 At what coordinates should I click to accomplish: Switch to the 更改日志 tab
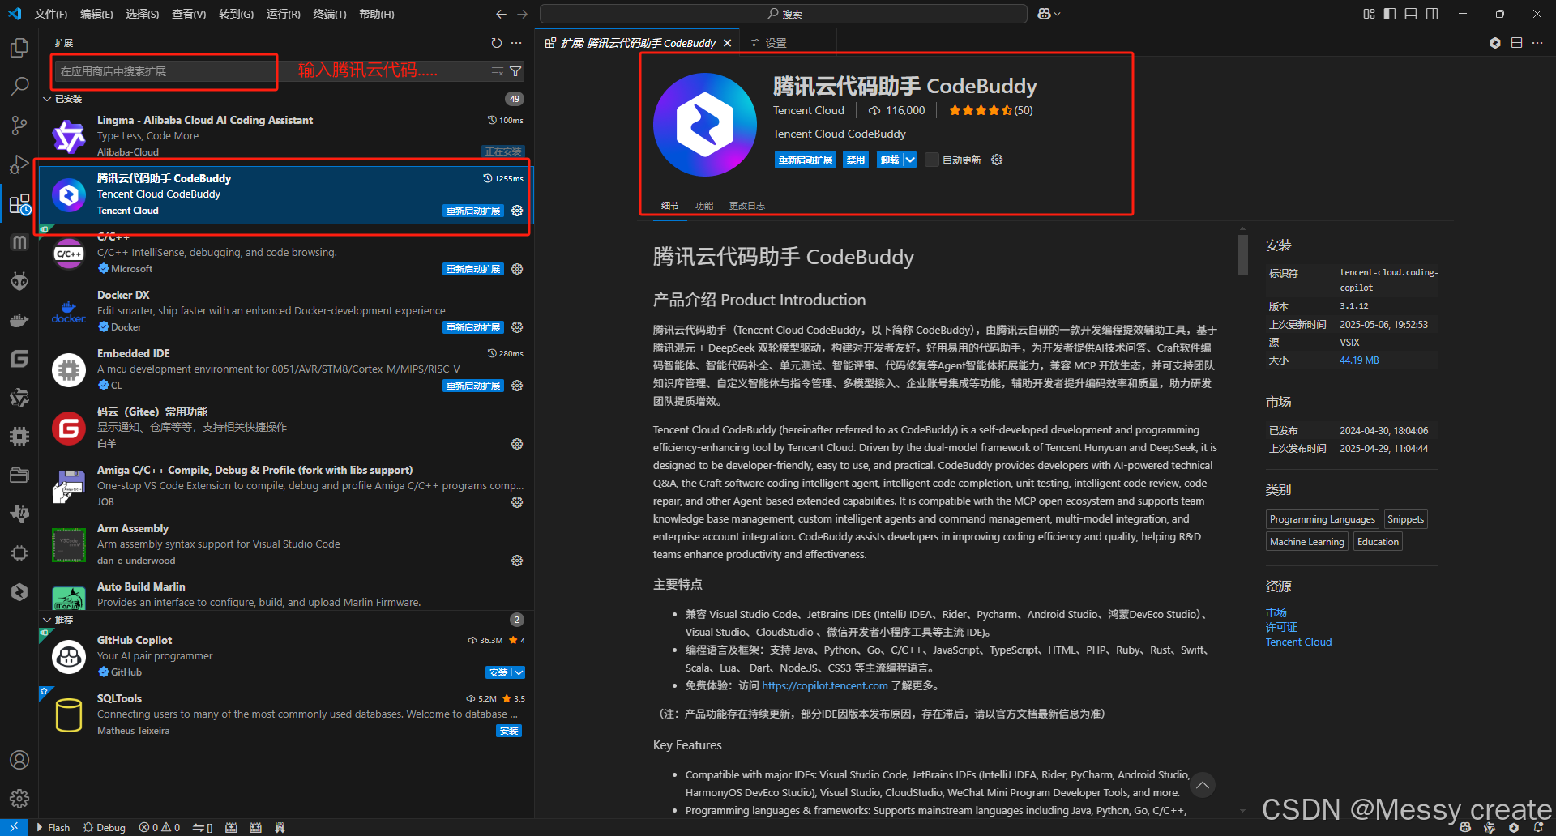point(746,206)
